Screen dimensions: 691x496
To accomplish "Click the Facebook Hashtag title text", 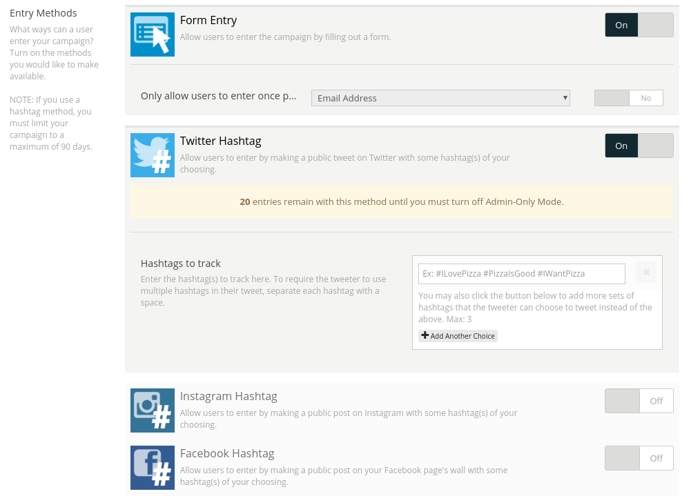I will (x=227, y=453).
